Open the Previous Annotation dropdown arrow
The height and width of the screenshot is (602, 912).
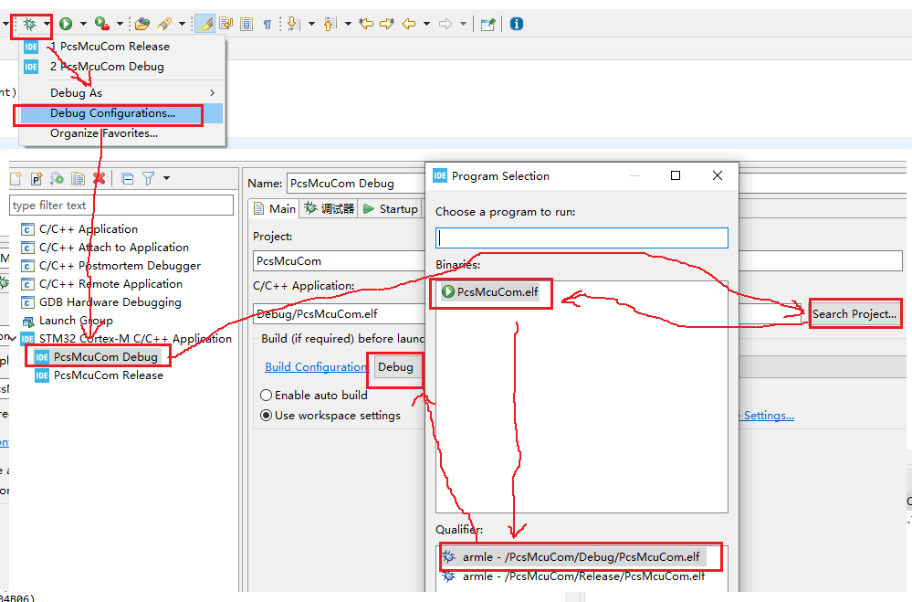348,24
